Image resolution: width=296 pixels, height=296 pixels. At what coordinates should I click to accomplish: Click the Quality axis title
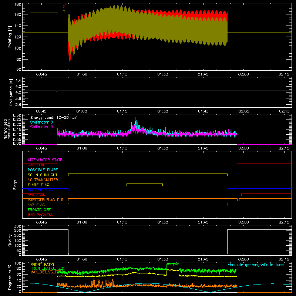point(10,240)
